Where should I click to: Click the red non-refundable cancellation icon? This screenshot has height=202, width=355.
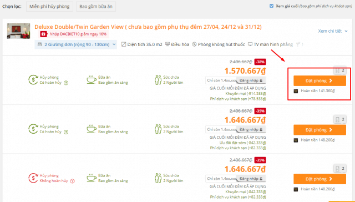(33, 178)
